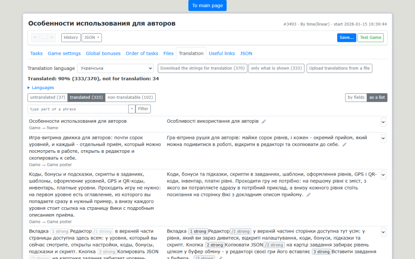Image resolution: width=415 pixels, height=259 pixels.
Task: Expand chevron on 'Коди, бонуси та підказки' row
Action: pyautogui.click(x=383, y=175)
